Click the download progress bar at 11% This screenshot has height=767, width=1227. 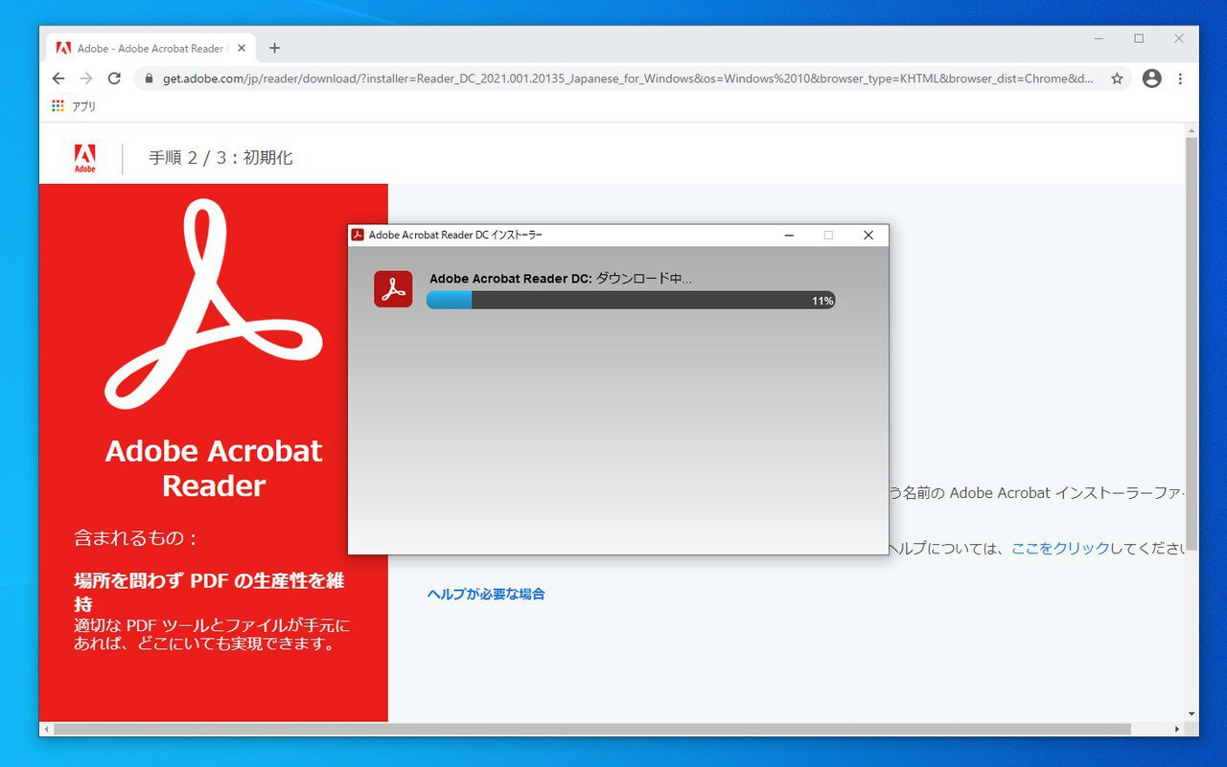(x=631, y=300)
